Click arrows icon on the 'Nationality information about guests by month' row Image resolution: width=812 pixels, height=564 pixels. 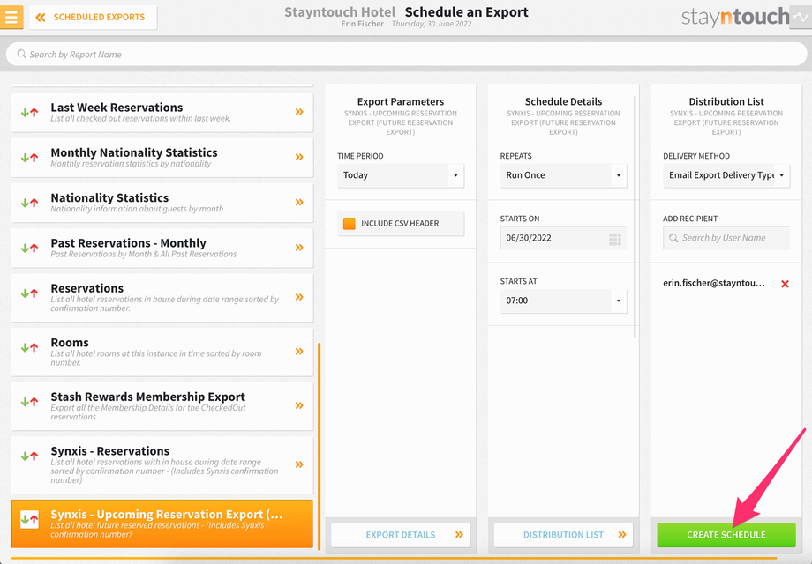[x=29, y=203]
